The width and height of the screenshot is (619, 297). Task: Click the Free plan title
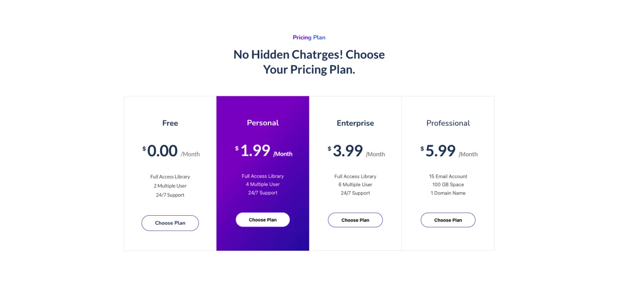click(x=170, y=123)
